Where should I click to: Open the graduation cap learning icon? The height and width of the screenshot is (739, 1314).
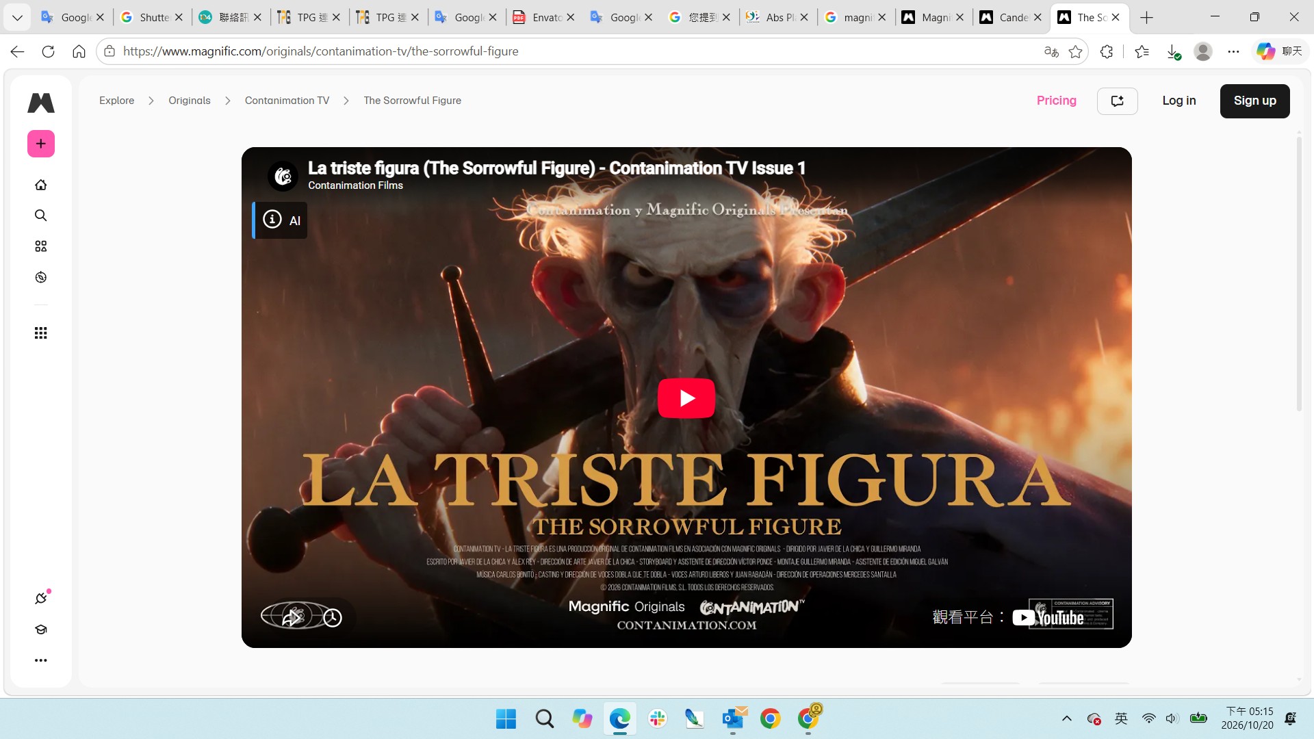[41, 630]
